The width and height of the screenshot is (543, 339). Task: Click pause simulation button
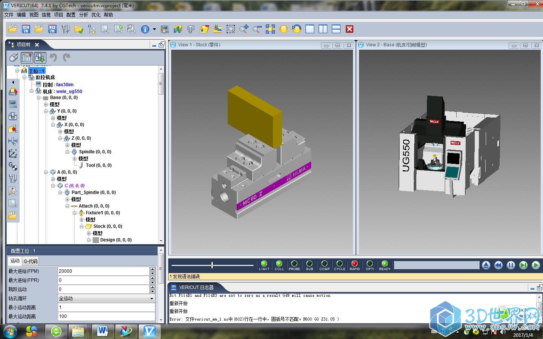coord(511,265)
